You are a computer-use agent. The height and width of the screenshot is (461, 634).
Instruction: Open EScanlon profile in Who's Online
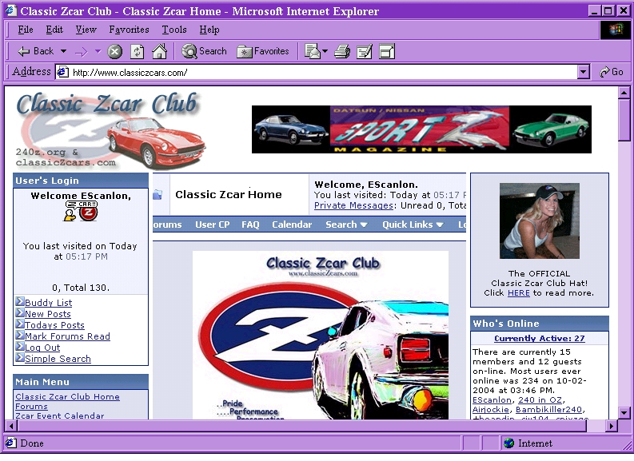[492, 400]
